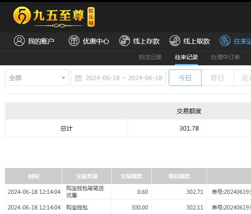Click the 交易类别 column header

[86, 176]
